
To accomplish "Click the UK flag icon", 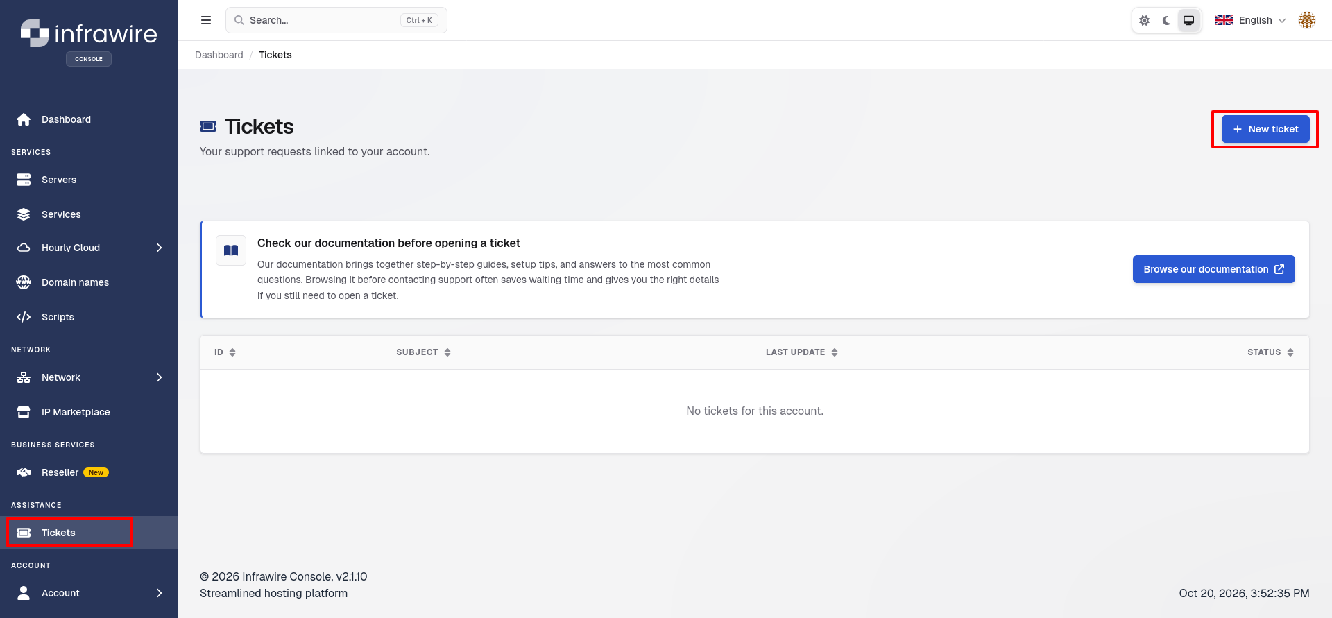I will [x=1224, y=20].
